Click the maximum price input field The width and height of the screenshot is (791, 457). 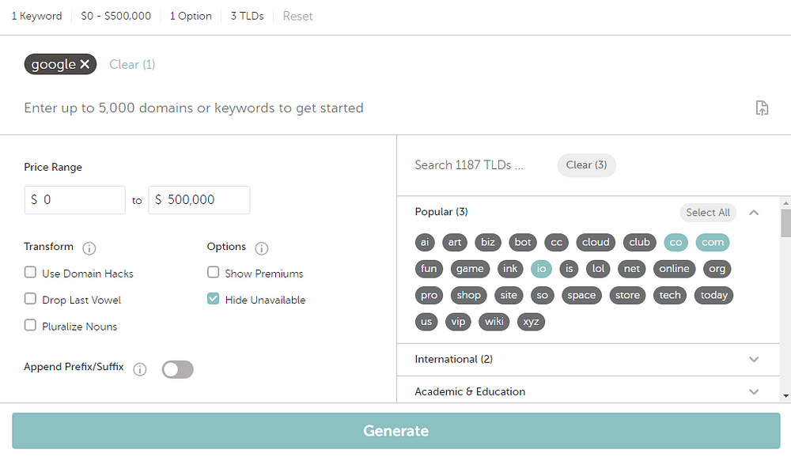[x=199, y=200]
